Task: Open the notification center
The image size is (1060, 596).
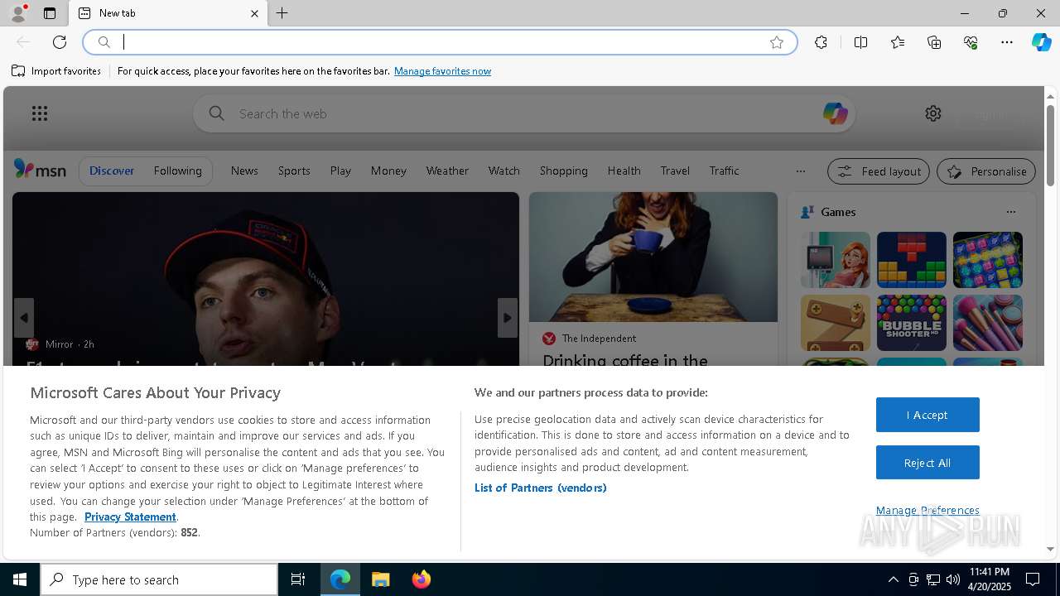Action: [1033, 579]
